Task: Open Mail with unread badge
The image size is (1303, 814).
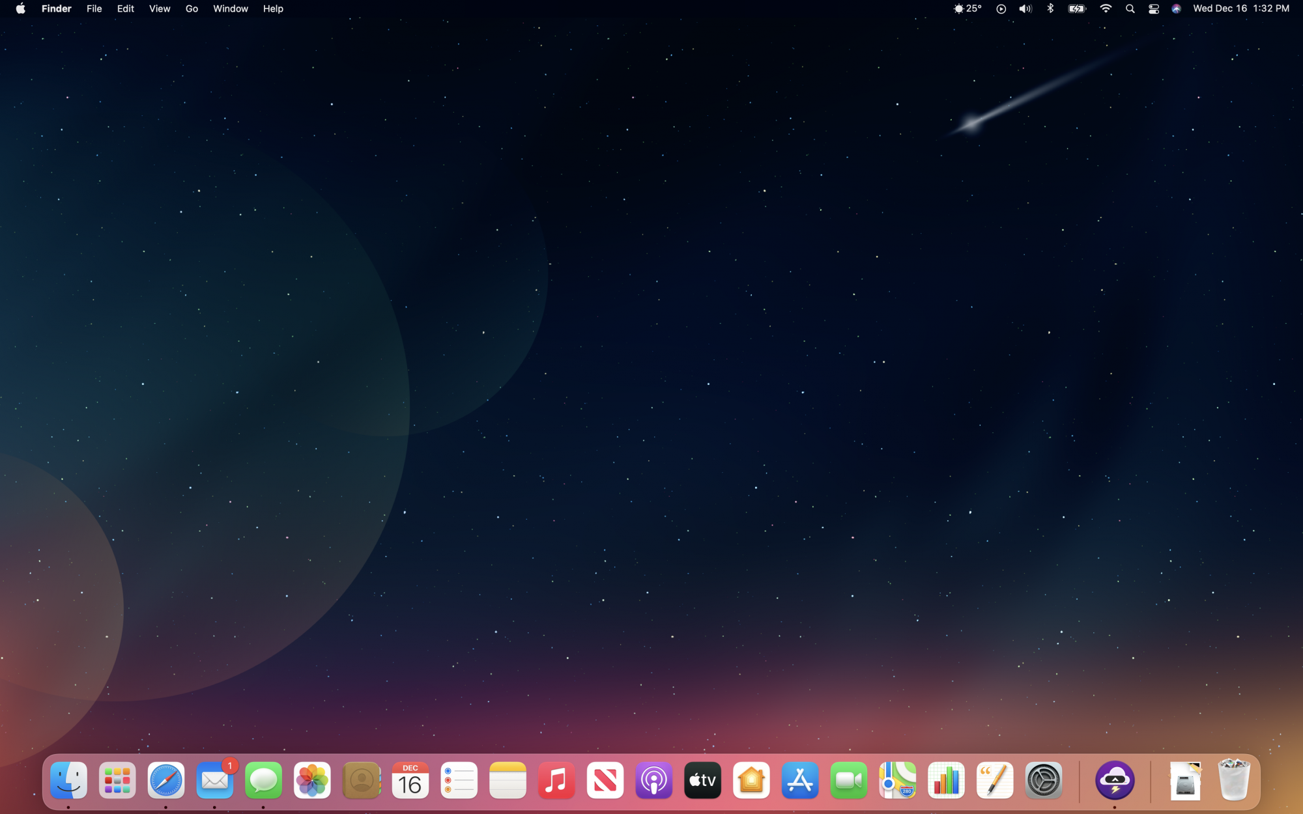Action: click(x=214, y=780)
